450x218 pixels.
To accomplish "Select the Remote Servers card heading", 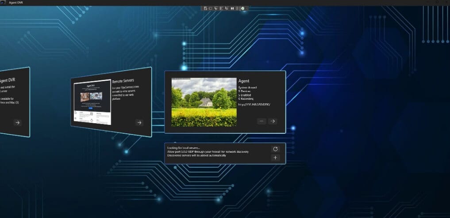I will (x=123, y=82).
